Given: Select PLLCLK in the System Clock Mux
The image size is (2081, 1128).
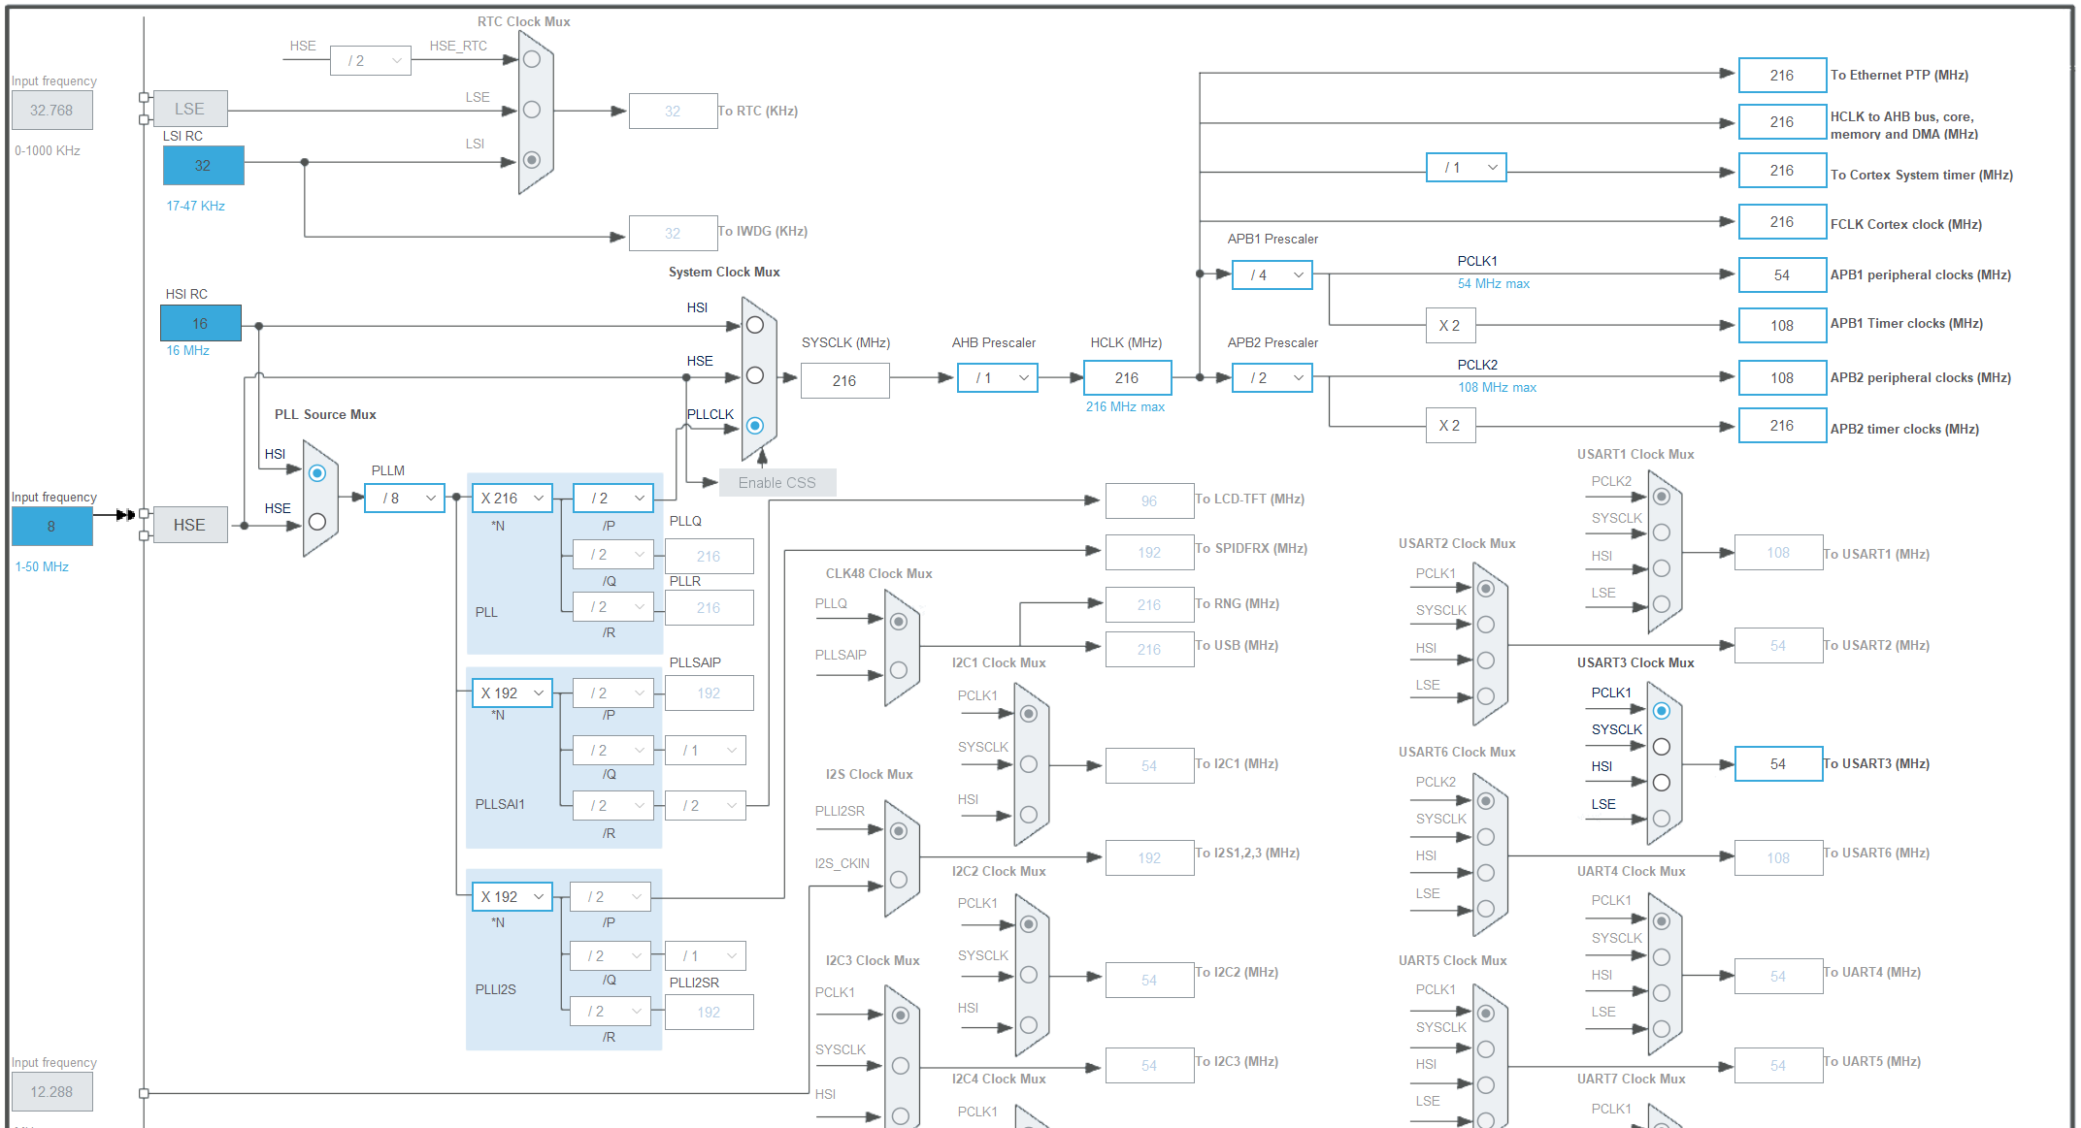Looking at the screenshot, I should [757, 425].
